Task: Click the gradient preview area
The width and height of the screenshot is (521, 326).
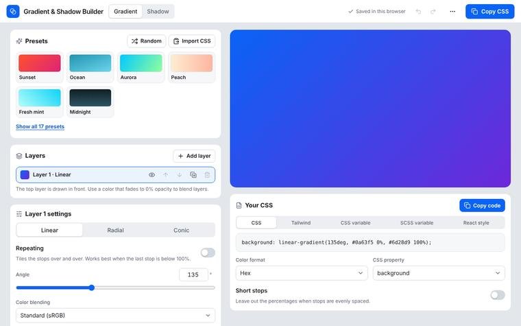Action: 370,108
